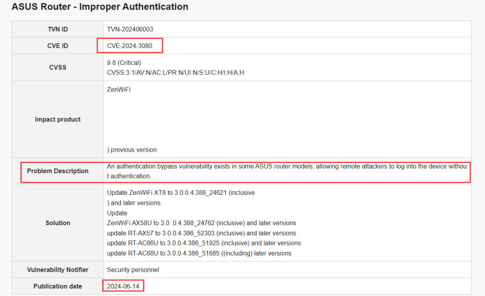This screenshot has width=485, height=296.
Task: Click the ') and later versions' line
Action: pos(133,203)
